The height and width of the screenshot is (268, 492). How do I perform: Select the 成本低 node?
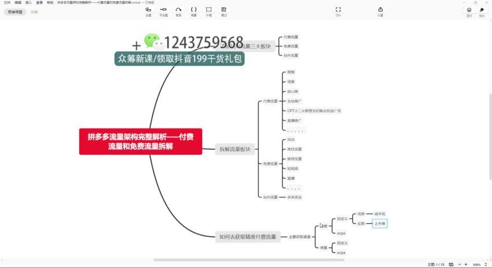coord(380,214)
